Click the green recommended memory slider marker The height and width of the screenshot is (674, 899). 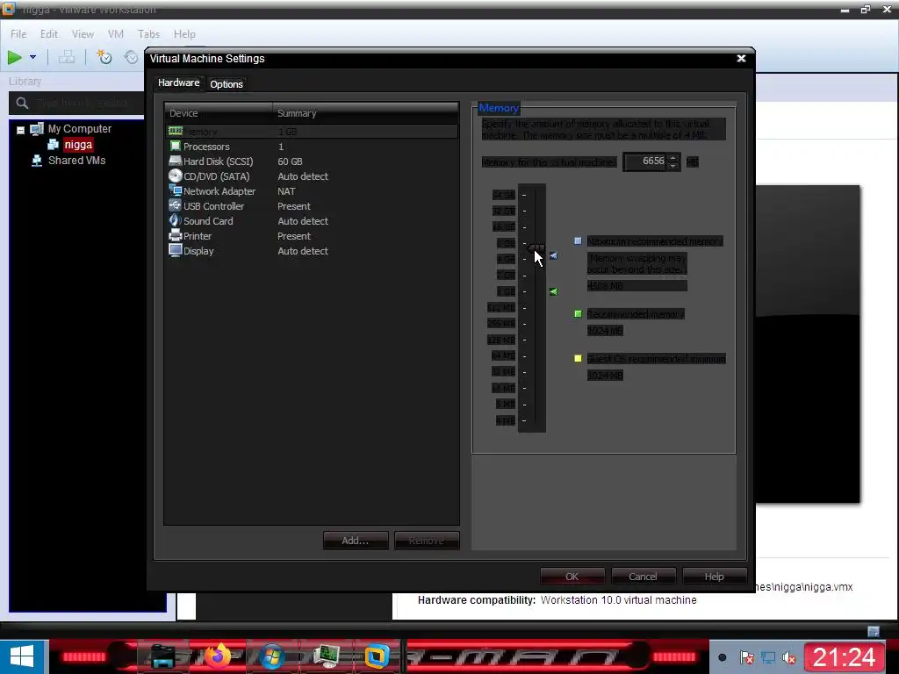[x=553, y=291]
